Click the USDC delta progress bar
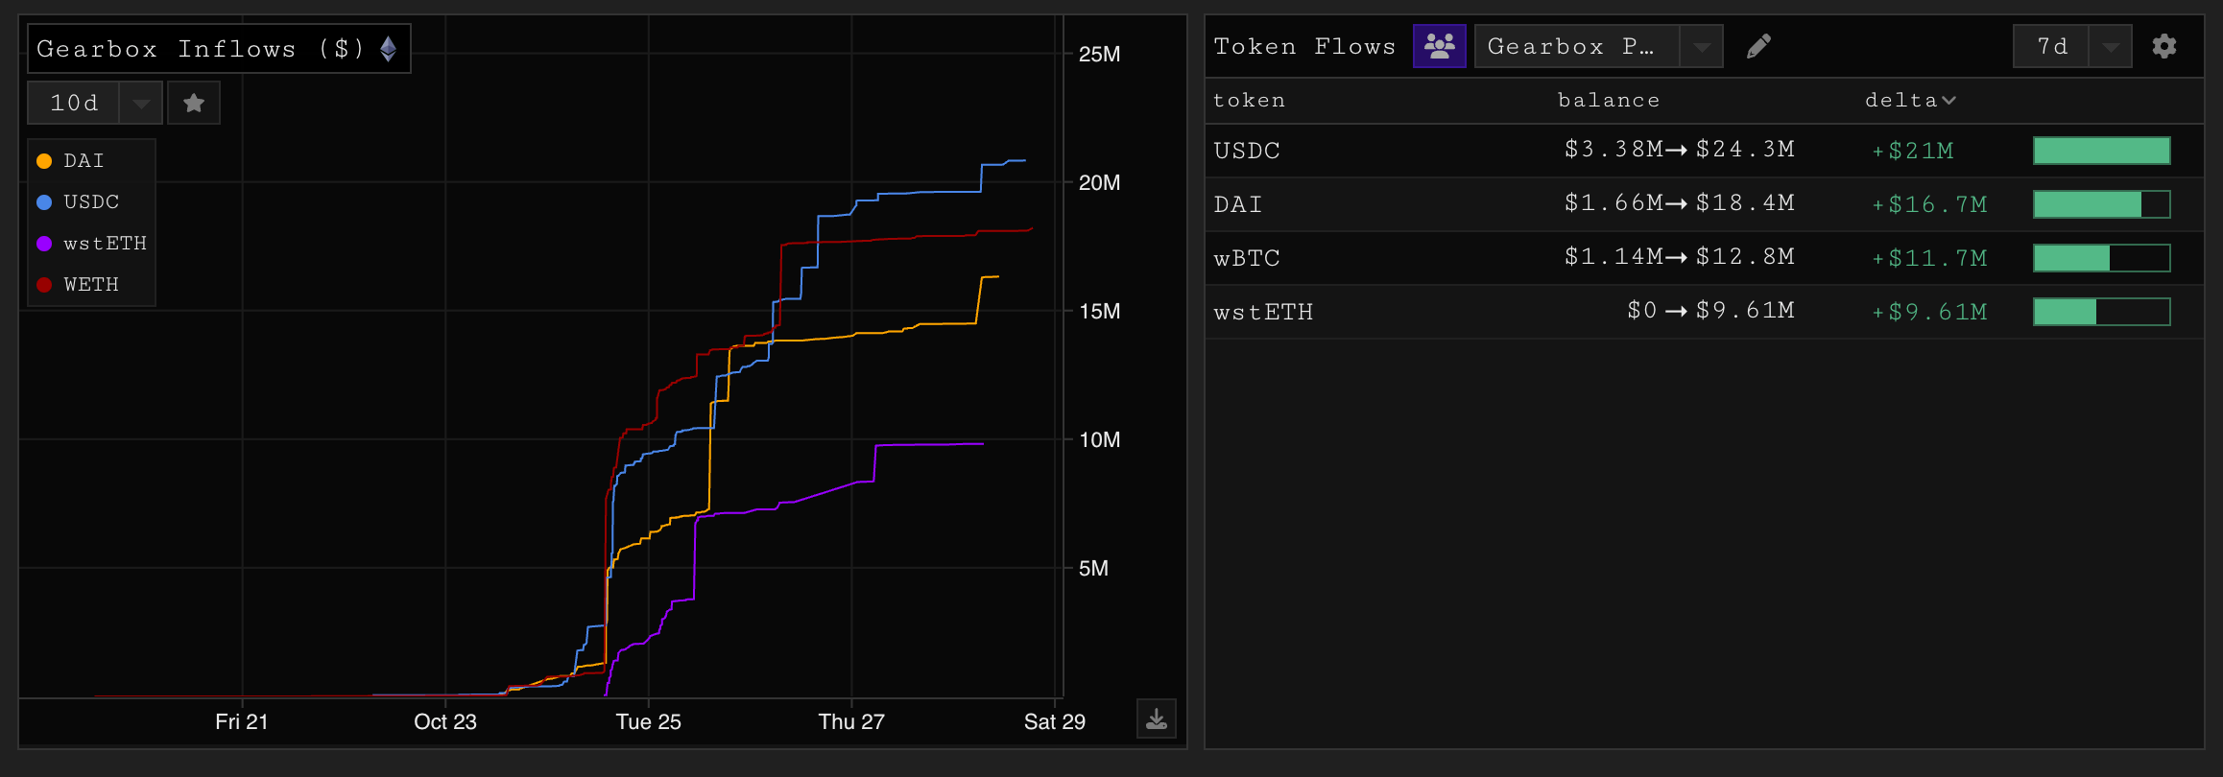This screenshot has height=777, width=2223. (x=2101, y=151)
